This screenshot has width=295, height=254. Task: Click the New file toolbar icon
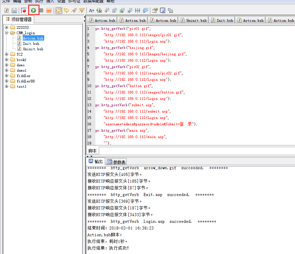6,10
